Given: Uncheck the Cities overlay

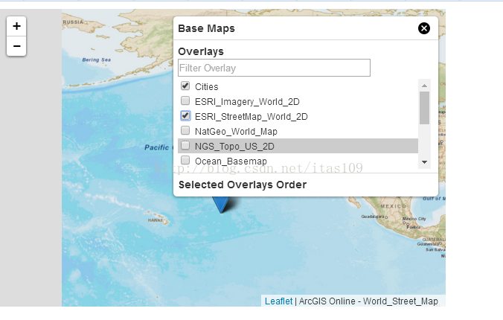Looking at the screenshot, I should pyautogui.click(x=185, y=86).
